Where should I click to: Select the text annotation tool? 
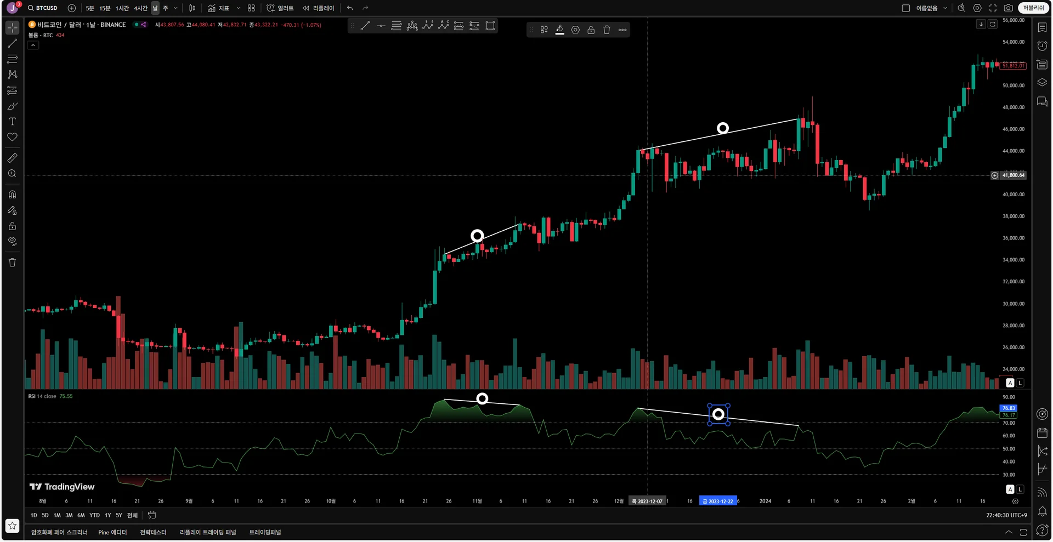(12, 122)
